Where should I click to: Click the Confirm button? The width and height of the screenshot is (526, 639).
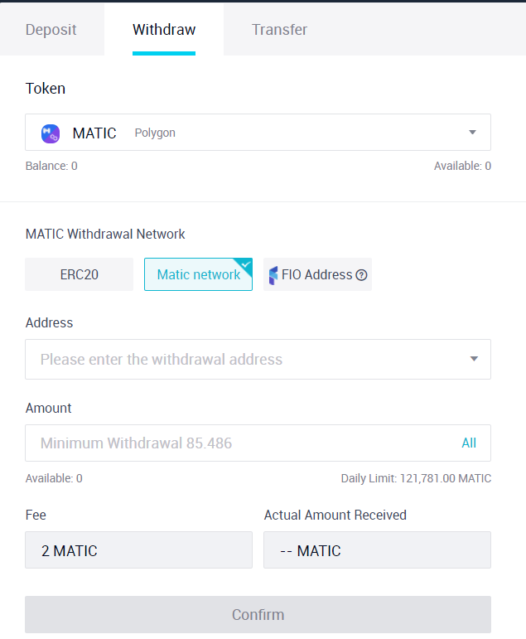click(x=258, y=614)
